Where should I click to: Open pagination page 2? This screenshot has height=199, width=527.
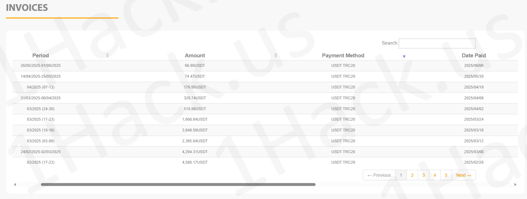click(412, 175)
